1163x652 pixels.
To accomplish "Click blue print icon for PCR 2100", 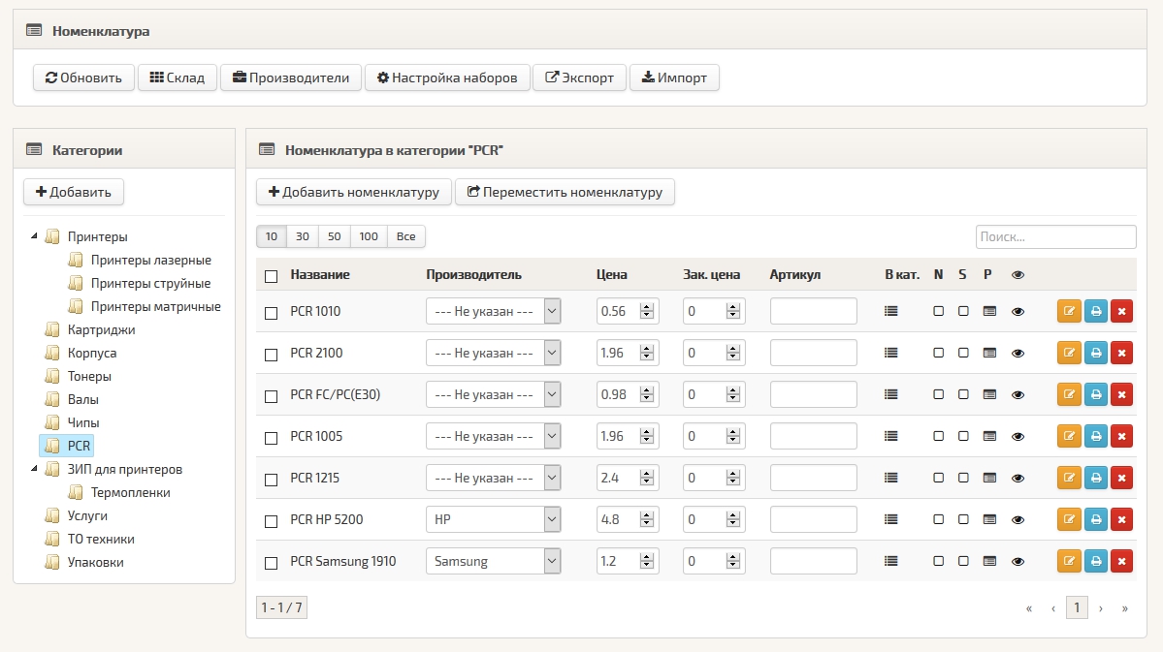I will click(x=1095, y=353).
